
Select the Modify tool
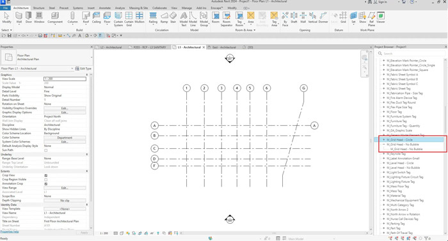click(x=6, y=17)
